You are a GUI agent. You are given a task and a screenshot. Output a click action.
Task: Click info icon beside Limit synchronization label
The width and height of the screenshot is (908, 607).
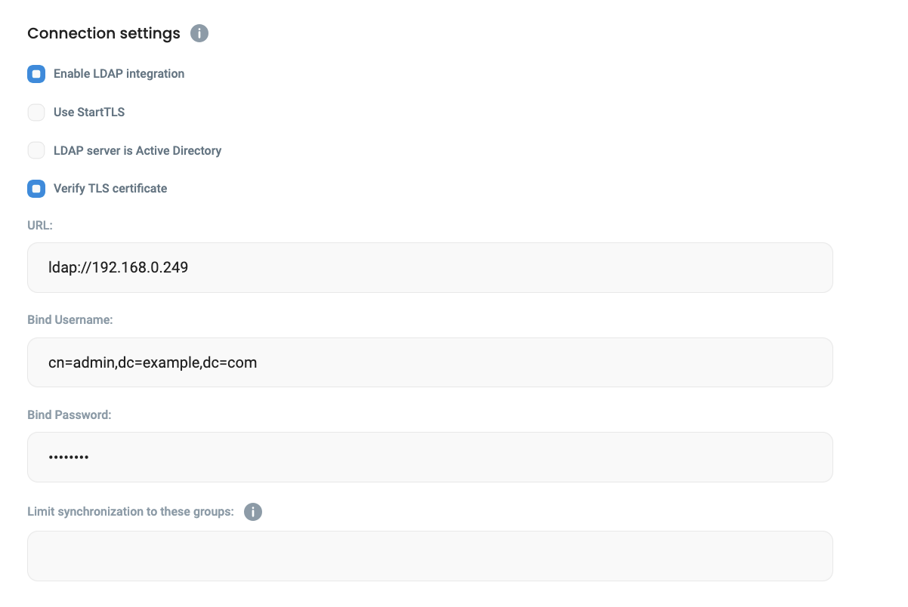(253, 512)
